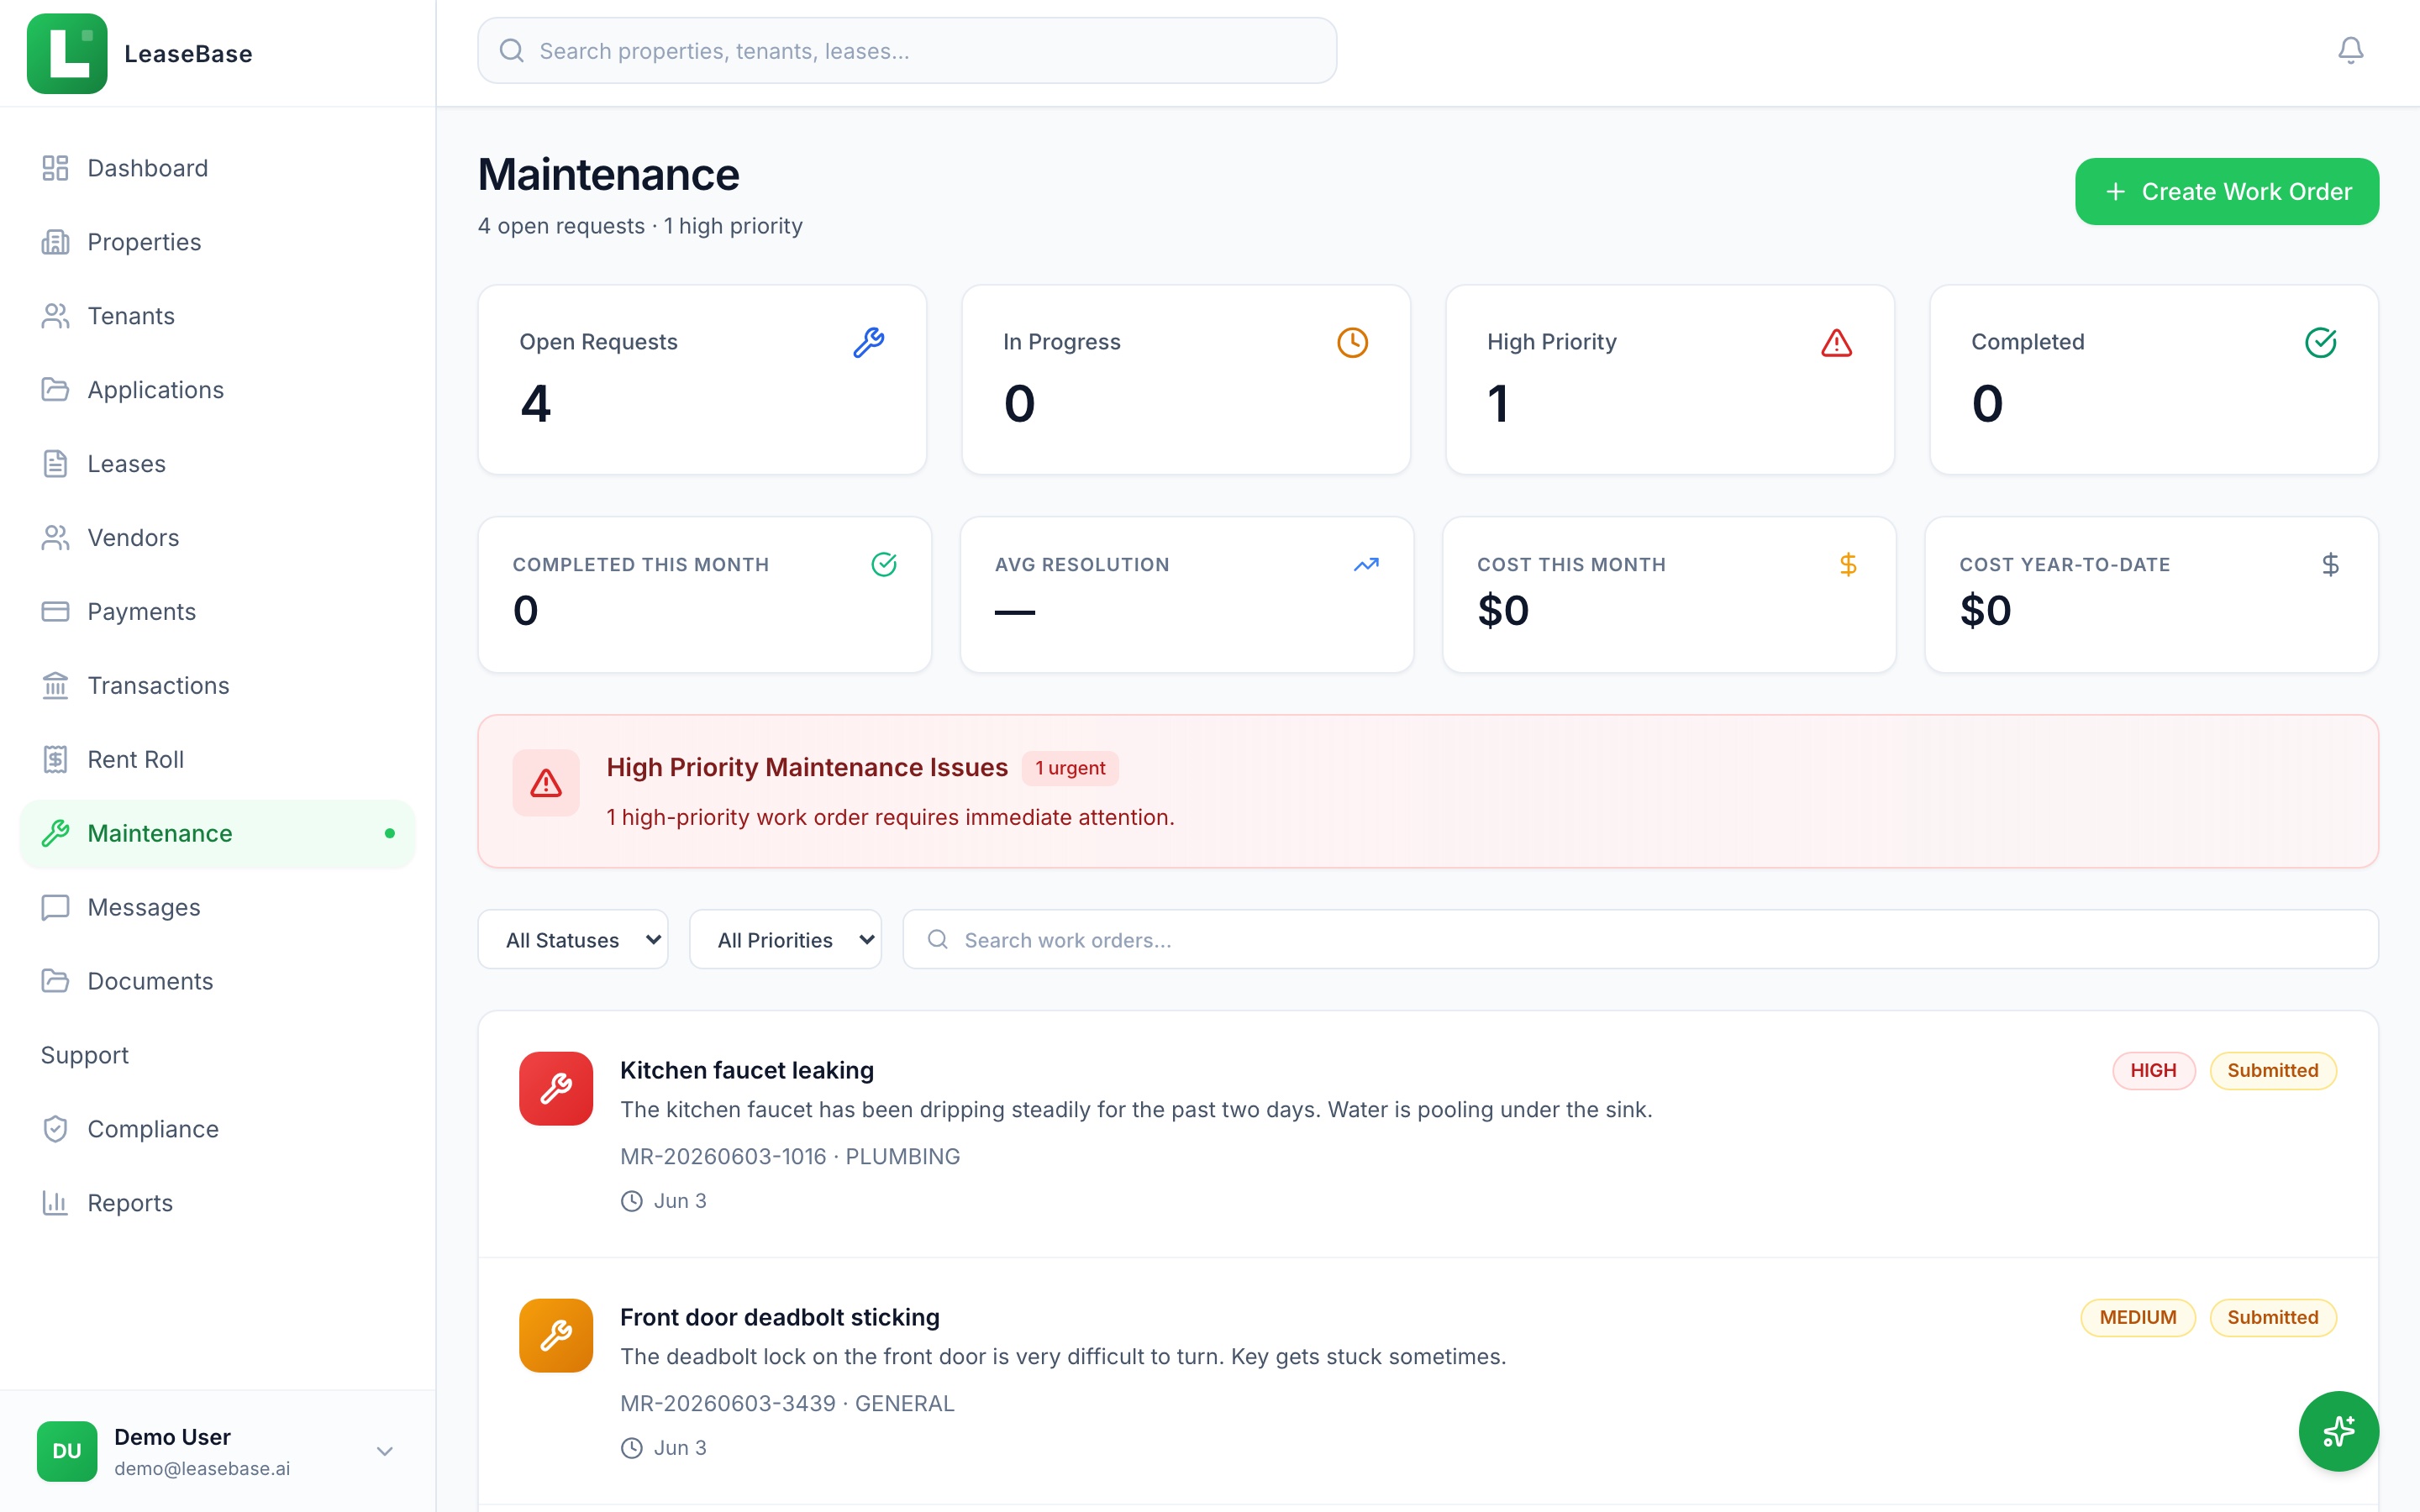The image size is (2420, 1512).
Task: Open the All Statuses dropdown
Action: click(x=573, y=939)
